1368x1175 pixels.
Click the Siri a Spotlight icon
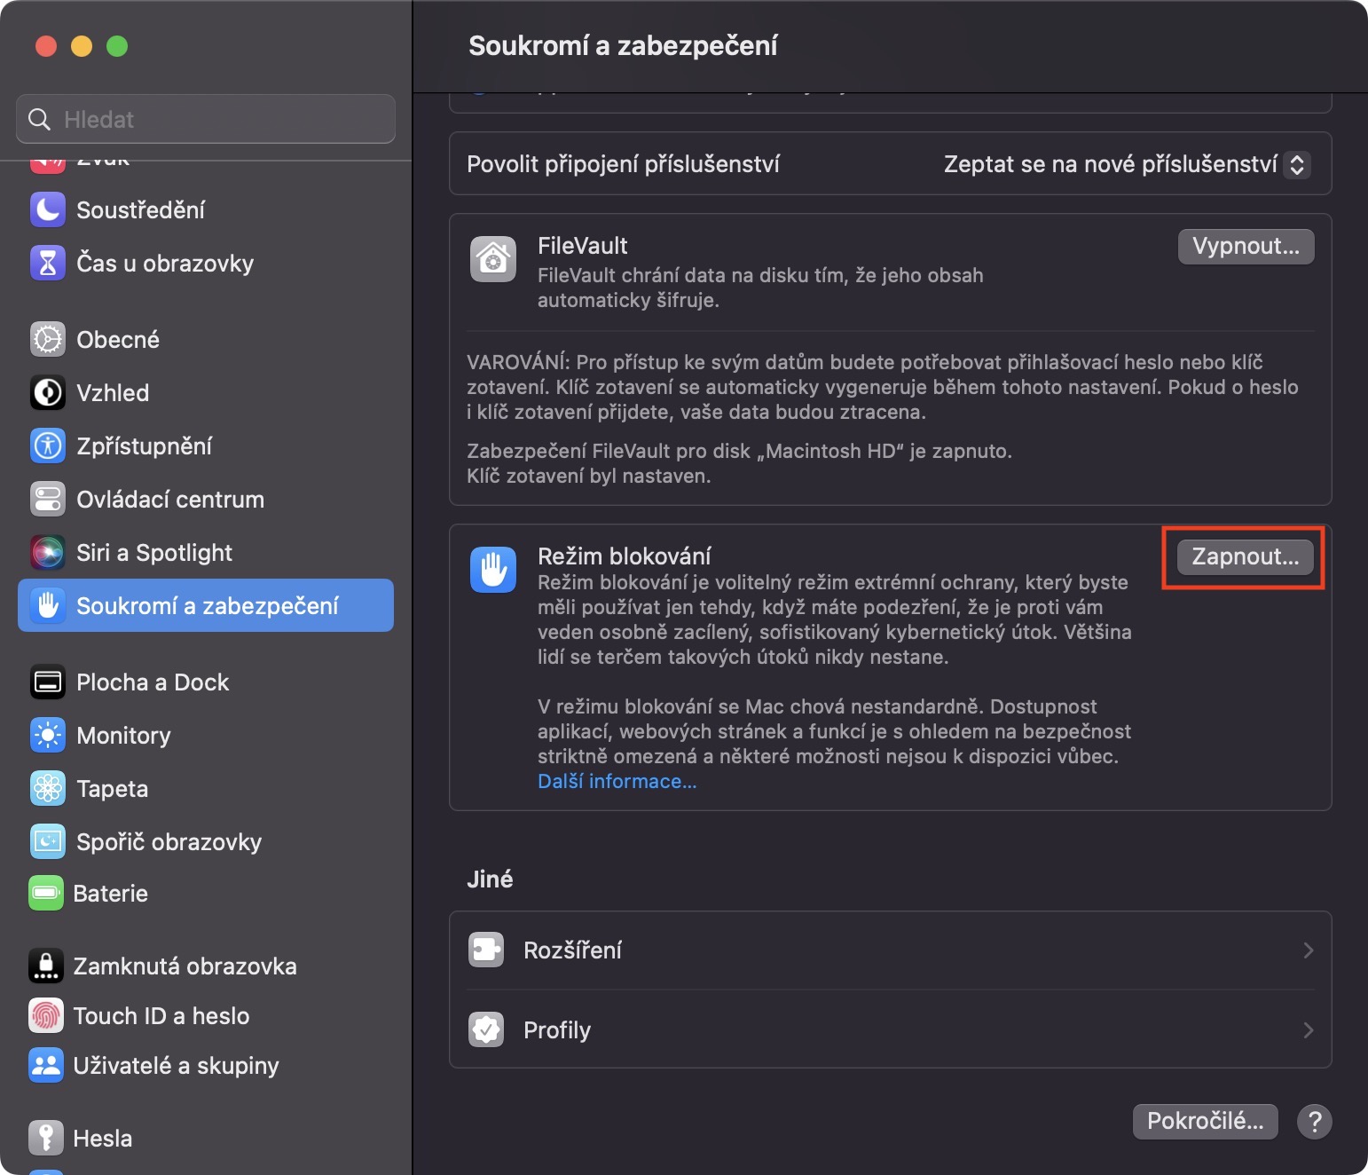(x=48, y=553)
